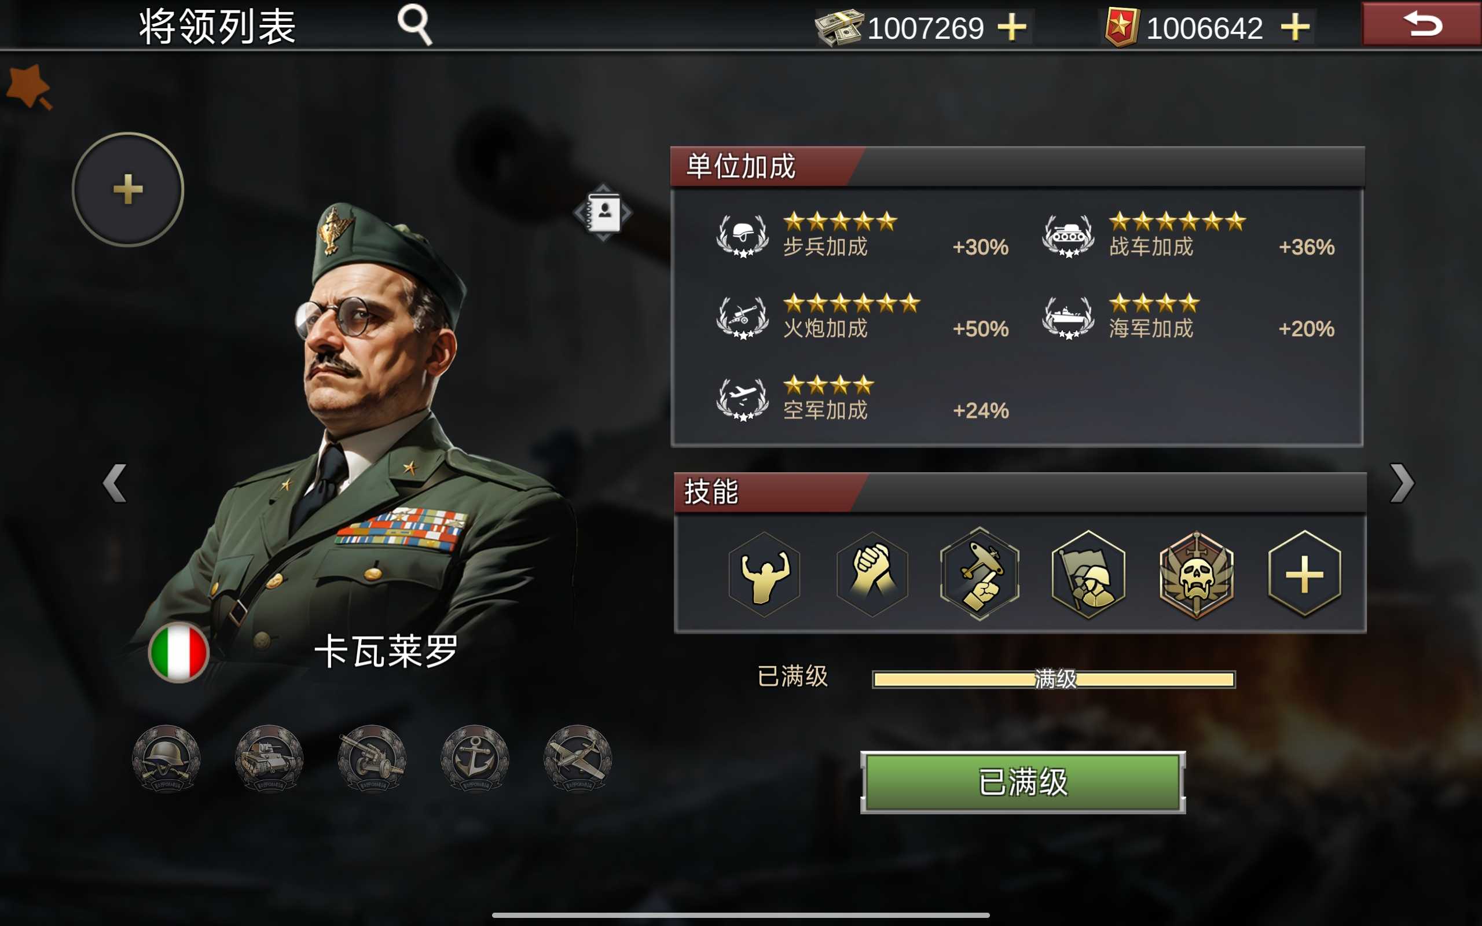Screen dimensions: 1482x926
Task: Select the flexed muscle skill icon
Action: click(764, 575)
